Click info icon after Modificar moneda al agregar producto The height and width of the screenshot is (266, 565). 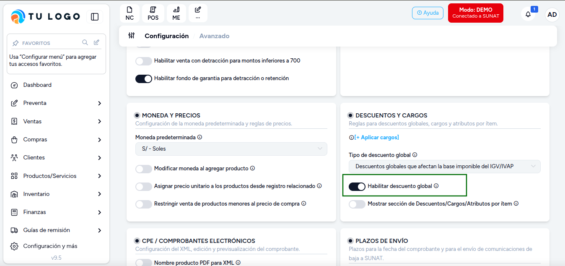(x=253, y=168)
